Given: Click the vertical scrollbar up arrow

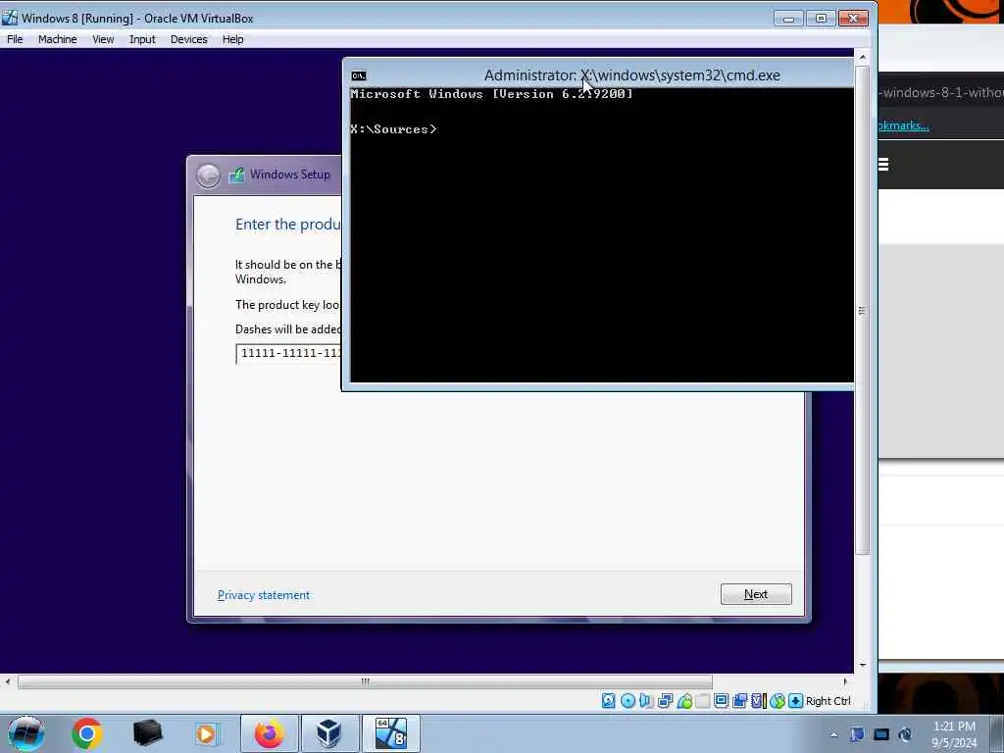Looking at the screenshot, I should point(863,57).
